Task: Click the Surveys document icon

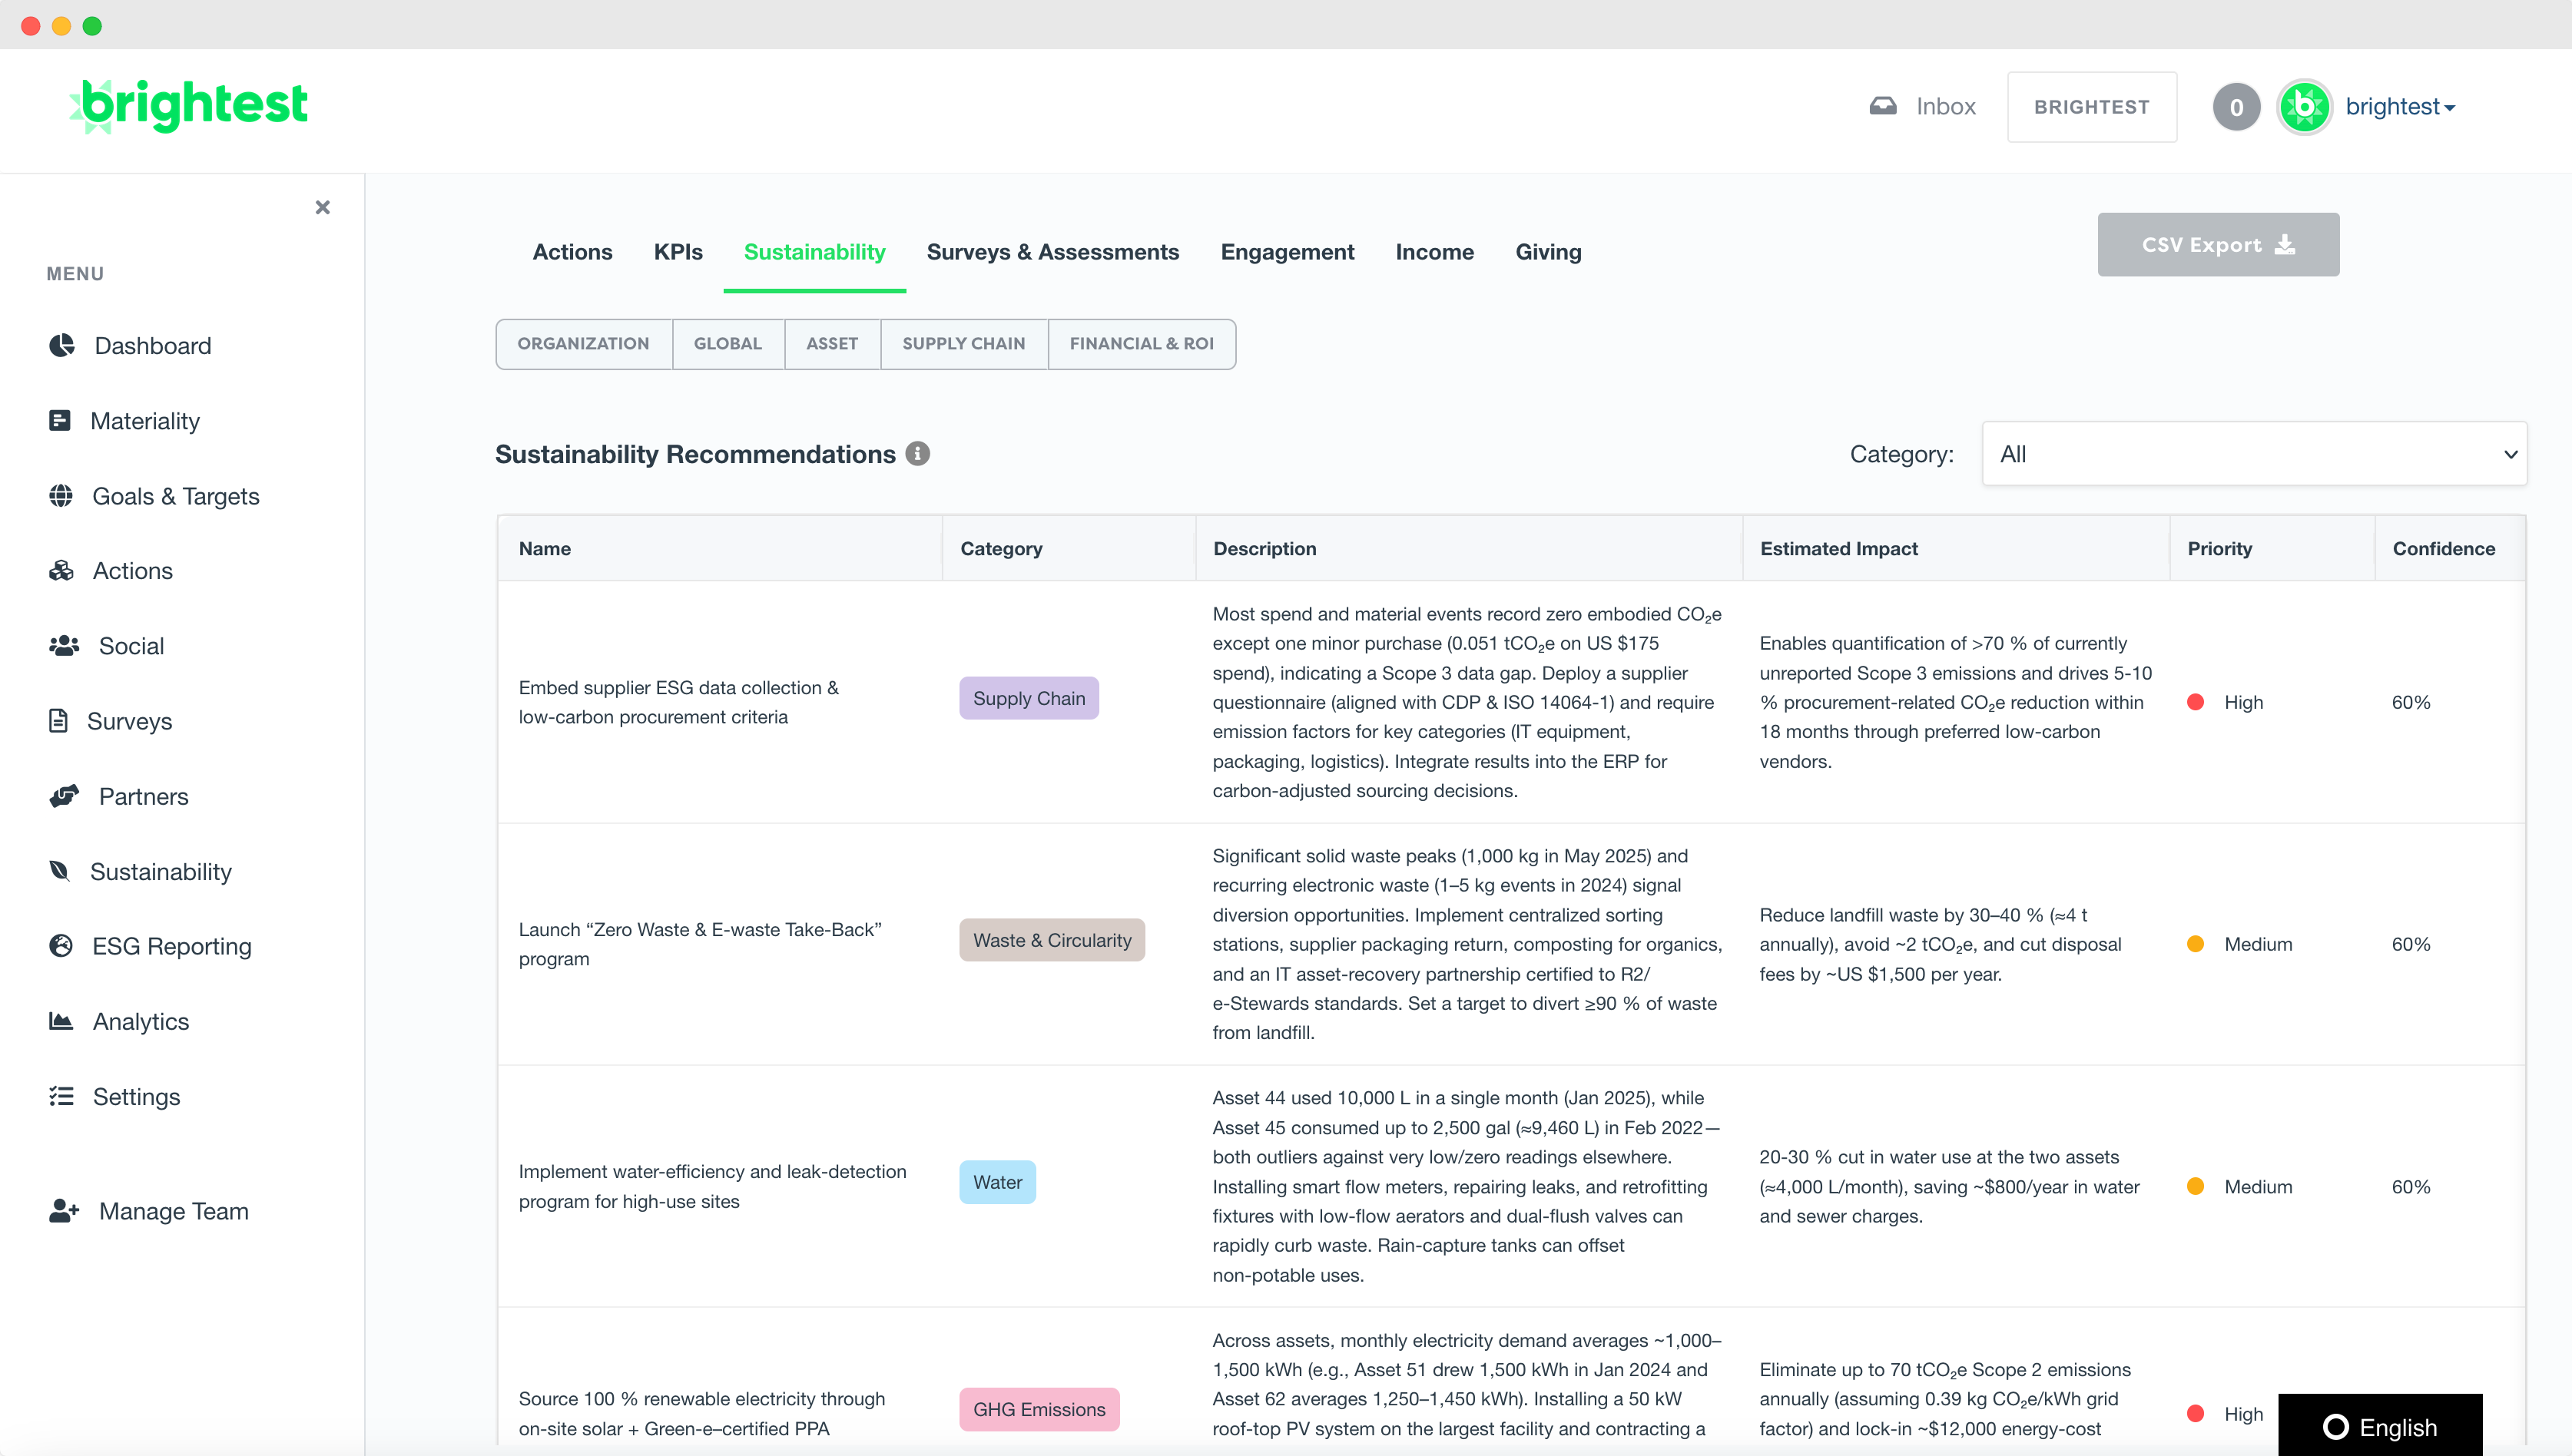Action: click(x=58, y=720)
